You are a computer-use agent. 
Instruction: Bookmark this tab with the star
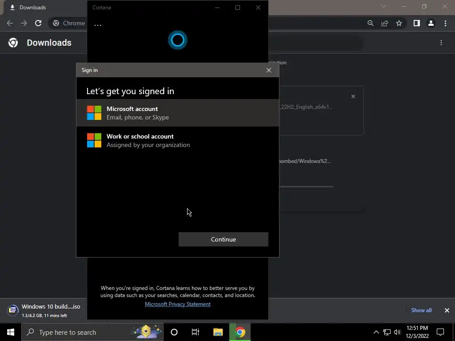click(x=399, y=23)
